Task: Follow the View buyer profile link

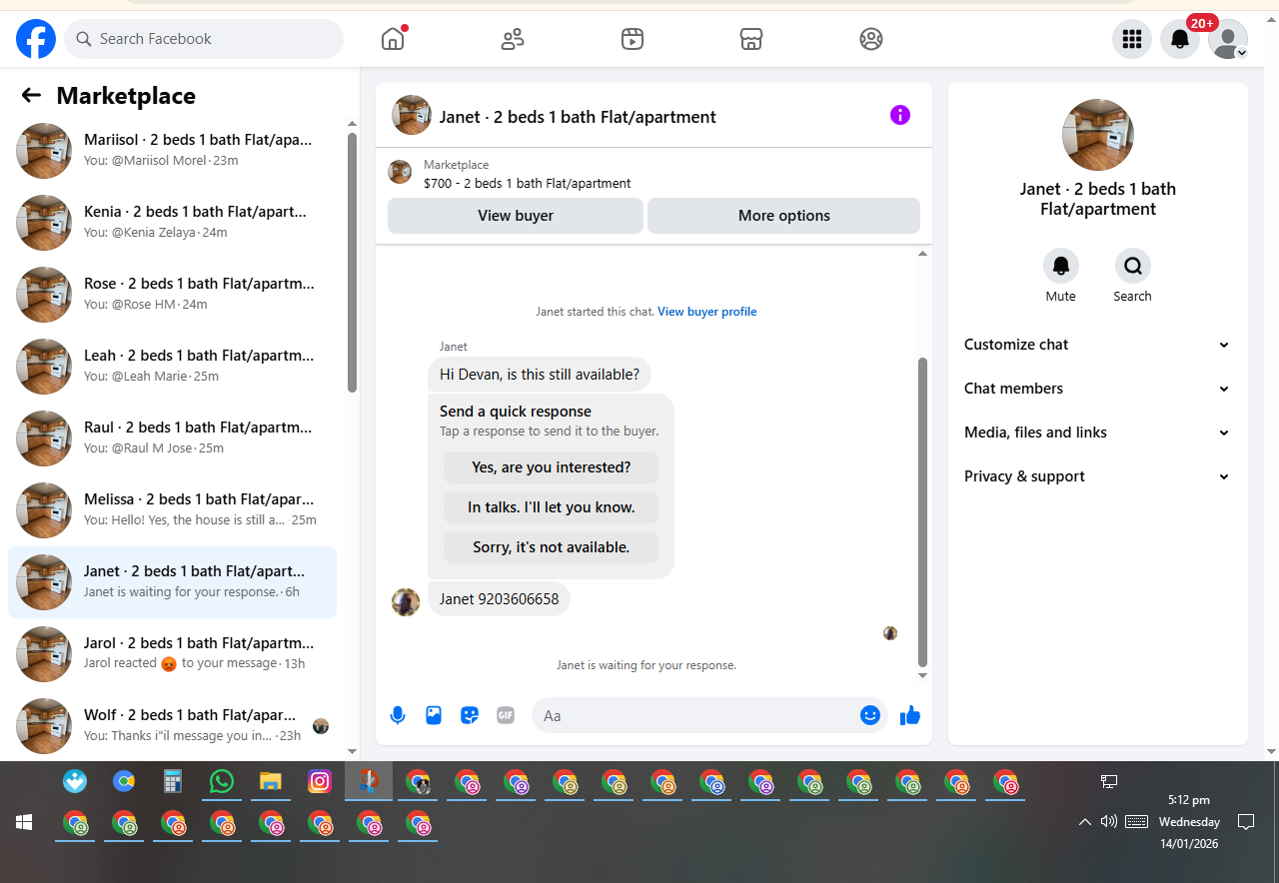Action: [707, 312]
